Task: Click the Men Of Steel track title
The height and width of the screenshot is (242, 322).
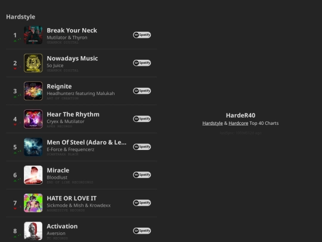Action: click(x=86, y=142)
